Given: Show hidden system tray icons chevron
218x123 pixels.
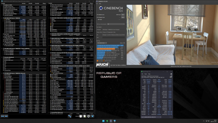Looking at the screenshot, I should coord(204,121).
